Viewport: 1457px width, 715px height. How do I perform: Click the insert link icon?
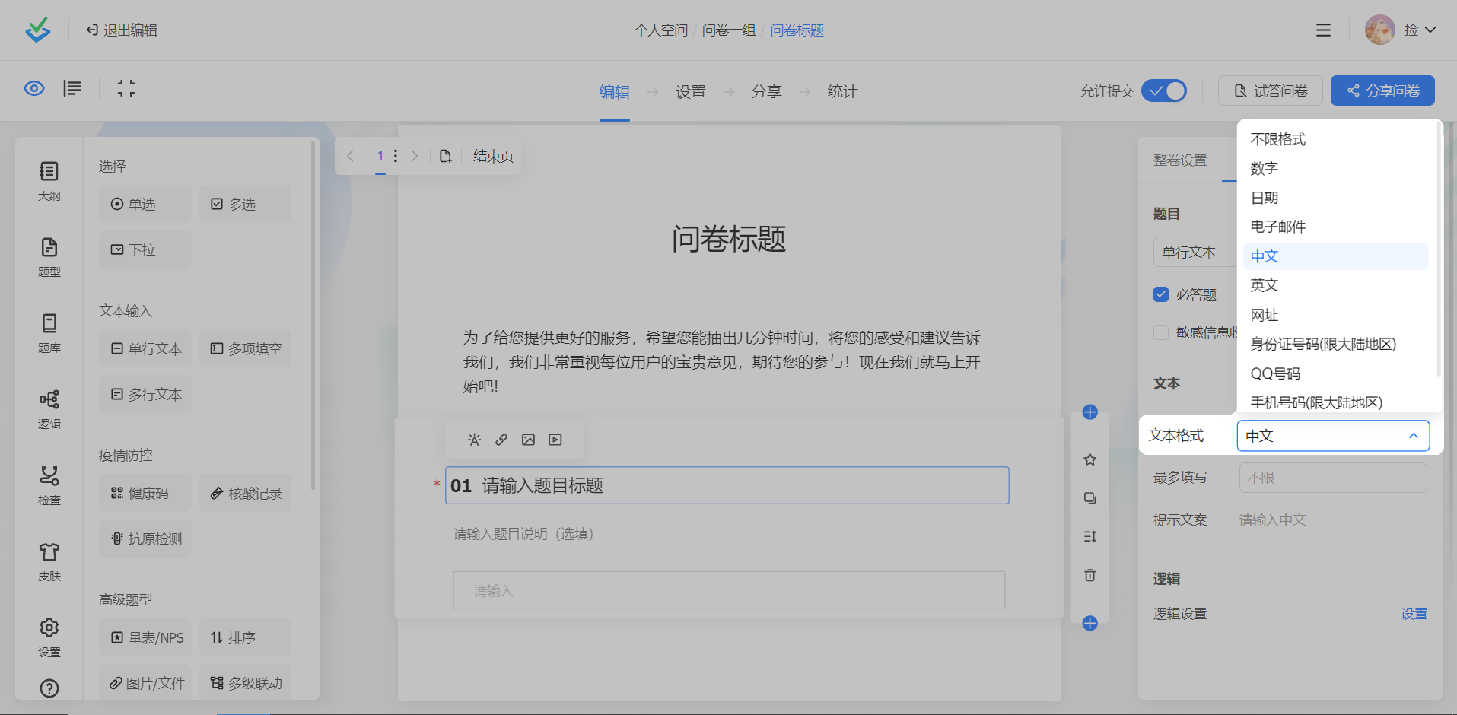(x=501, y=440)
